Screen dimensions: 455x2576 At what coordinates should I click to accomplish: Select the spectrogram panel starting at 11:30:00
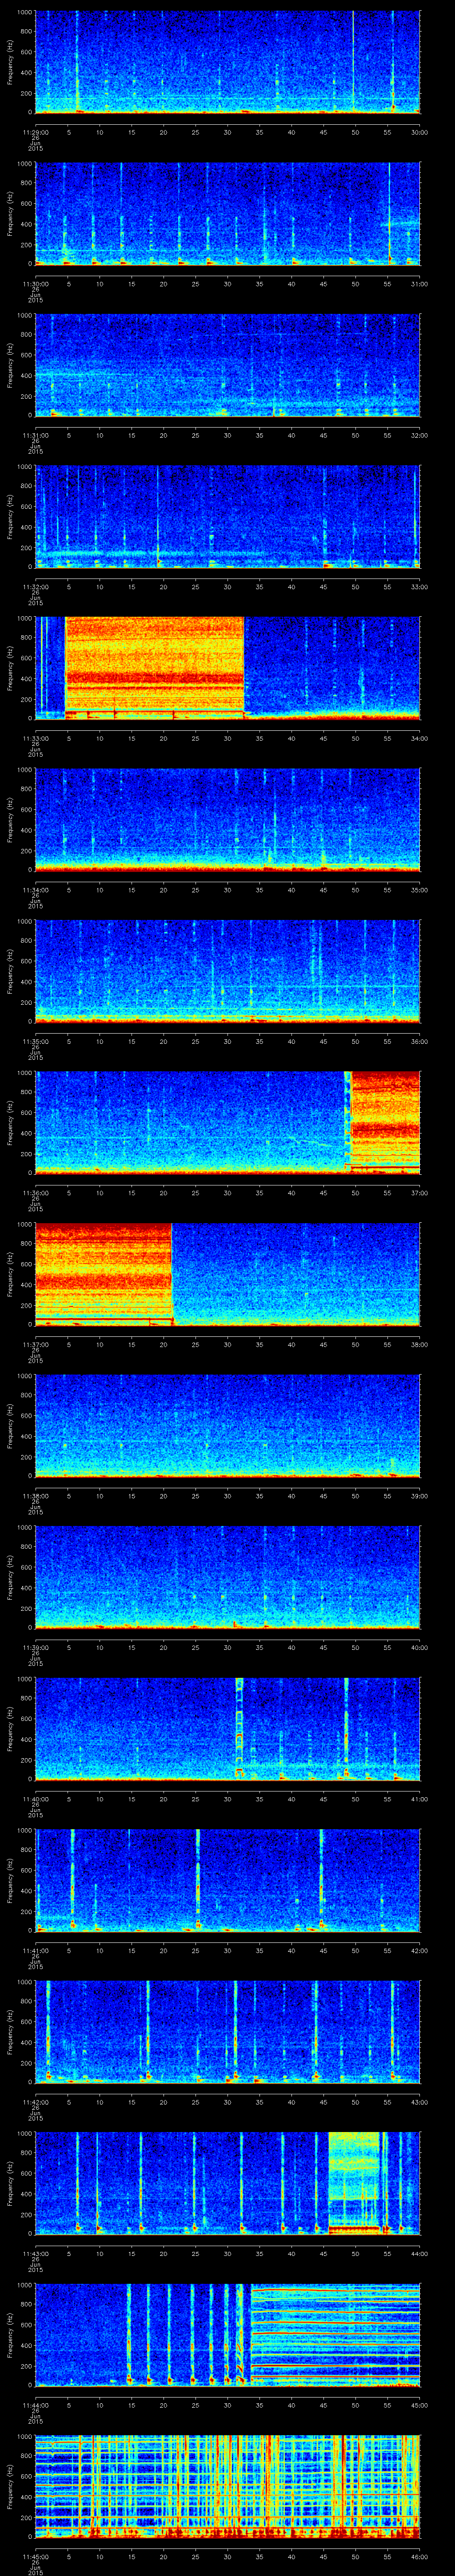pyautogui.click(x=227, y=214)
